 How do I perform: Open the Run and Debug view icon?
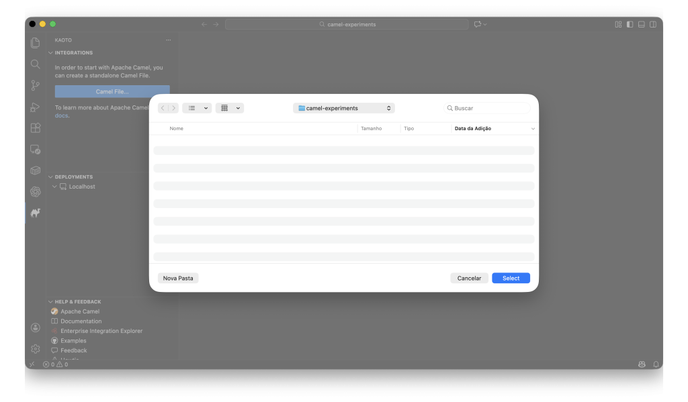click(x=35, y=107)
